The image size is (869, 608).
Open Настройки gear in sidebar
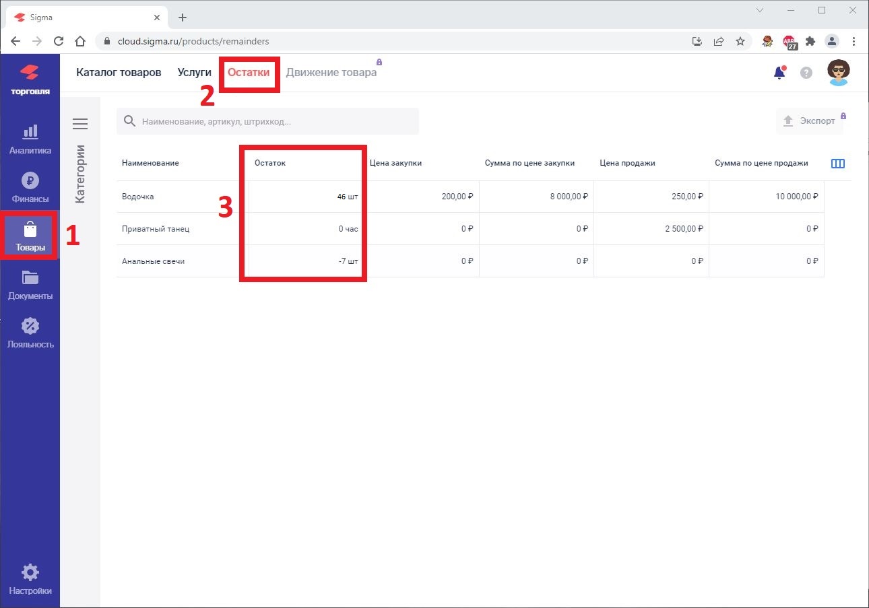[30, 574]
